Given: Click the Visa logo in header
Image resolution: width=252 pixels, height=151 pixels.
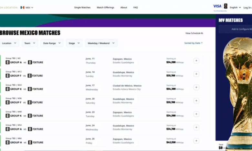Looking at the screenshot, I should (x=217, y=6).
